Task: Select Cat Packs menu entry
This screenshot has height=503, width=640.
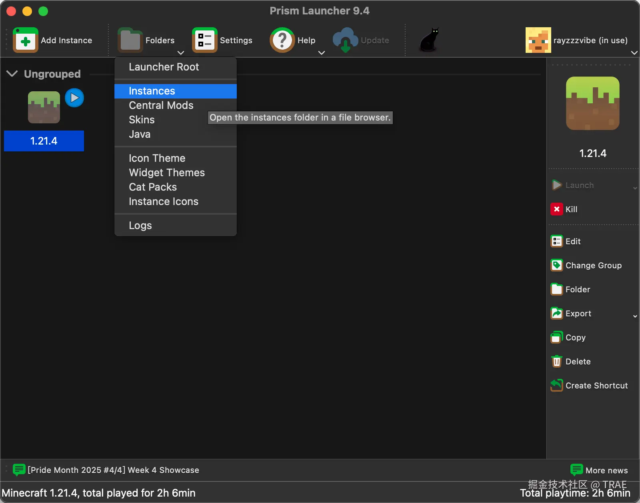Action: (176, 187)
